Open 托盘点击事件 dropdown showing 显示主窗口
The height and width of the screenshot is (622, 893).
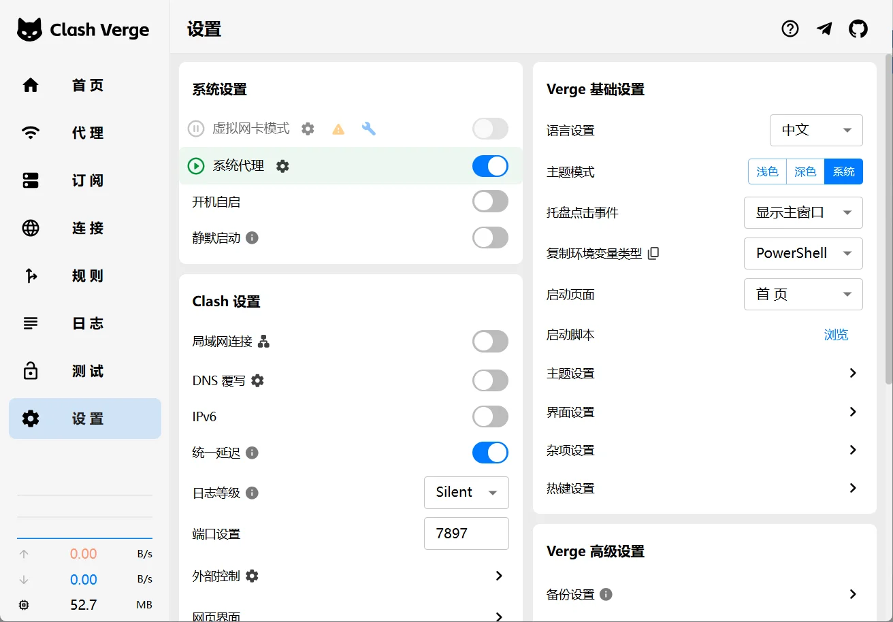(x=803, y=212)
